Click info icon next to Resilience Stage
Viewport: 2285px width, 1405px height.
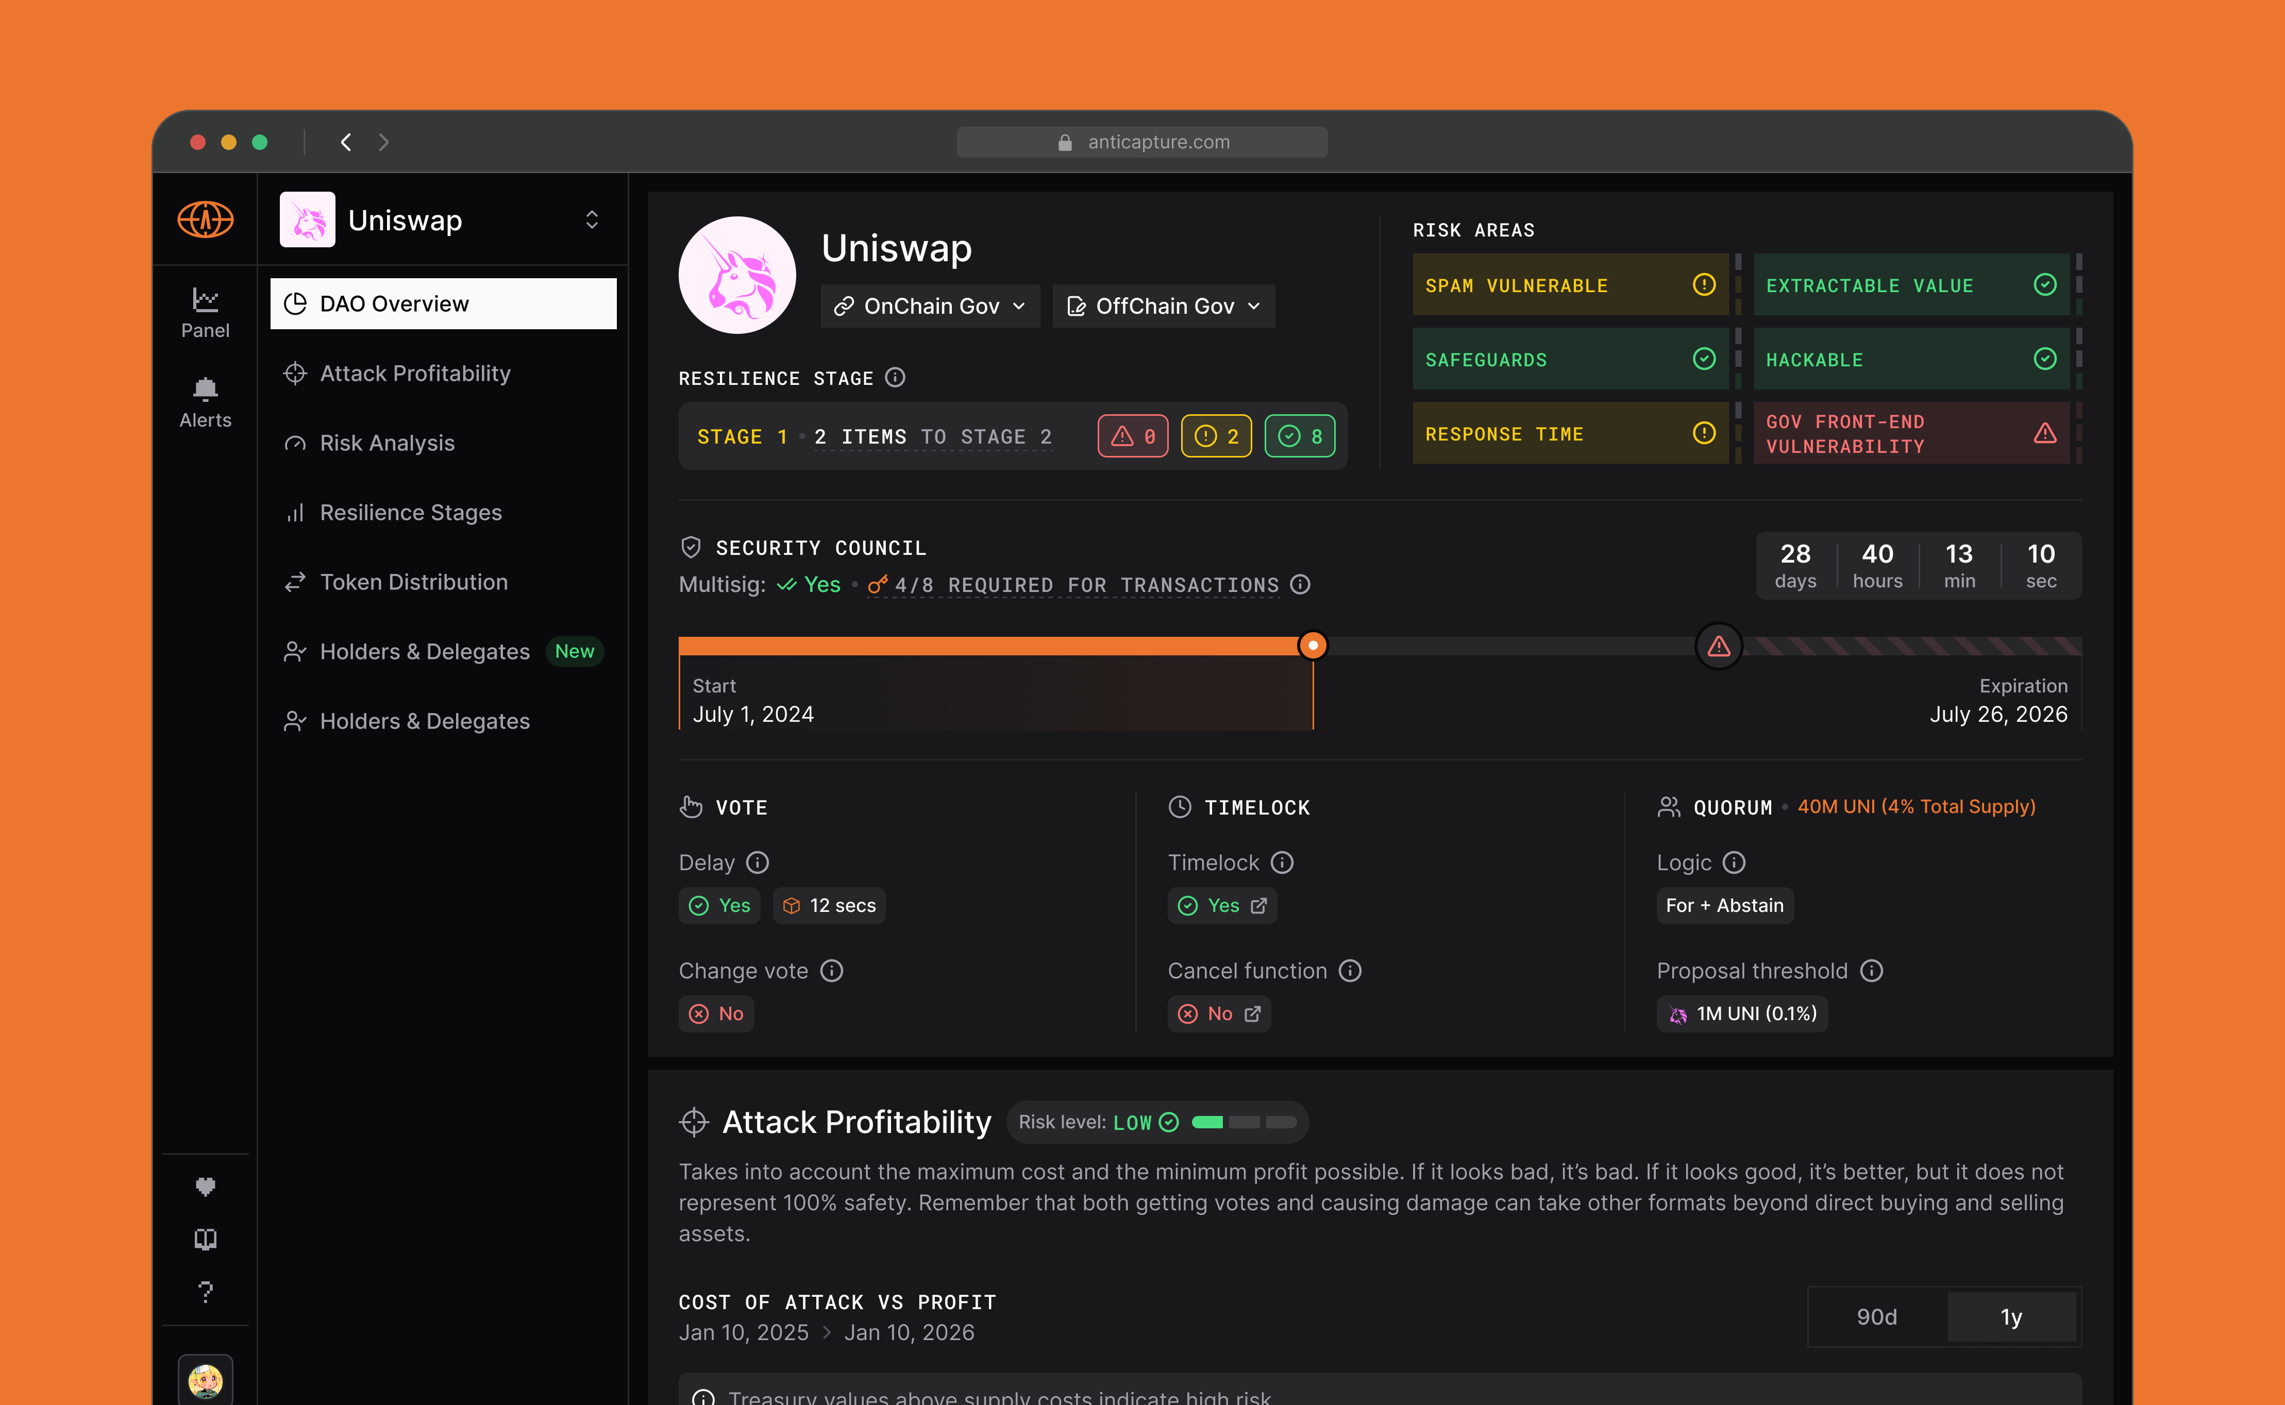[895, 377]
